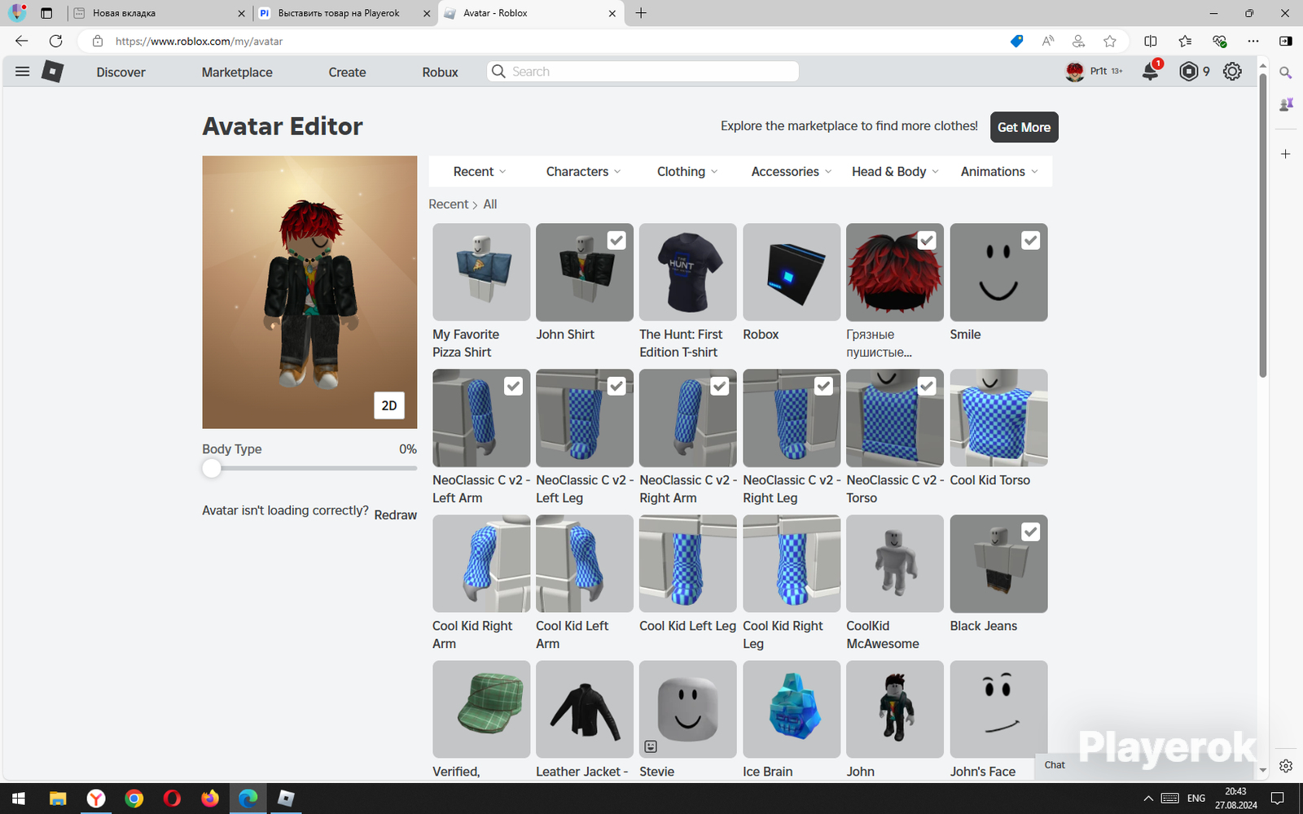This screenshot has width=1303, height=814.
Task: Uncheck NeoClassic C v2 Torso
Action: click(927, 386)
